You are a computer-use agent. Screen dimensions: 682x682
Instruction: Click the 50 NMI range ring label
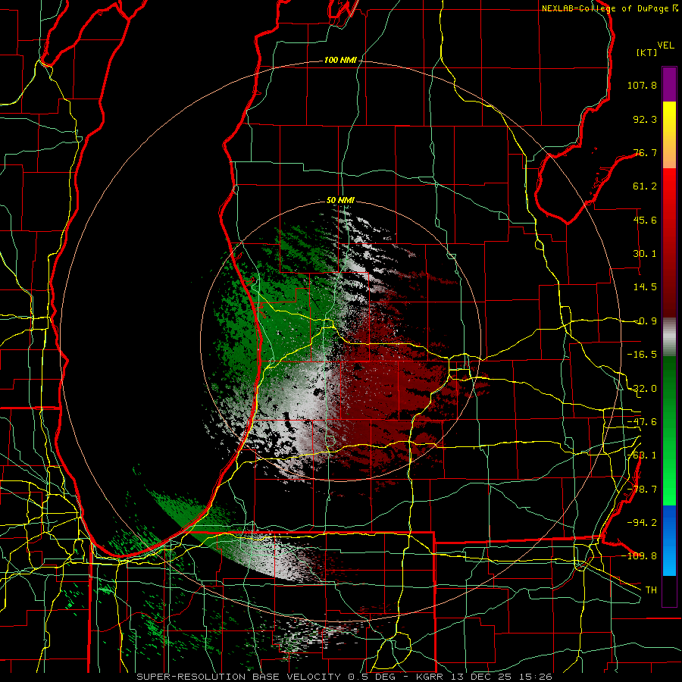pyautogui.click(x=340, y=201)
